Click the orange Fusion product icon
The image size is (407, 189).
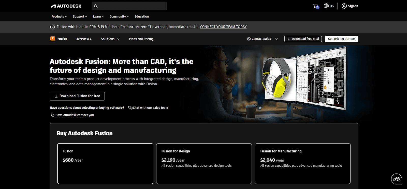52,39
